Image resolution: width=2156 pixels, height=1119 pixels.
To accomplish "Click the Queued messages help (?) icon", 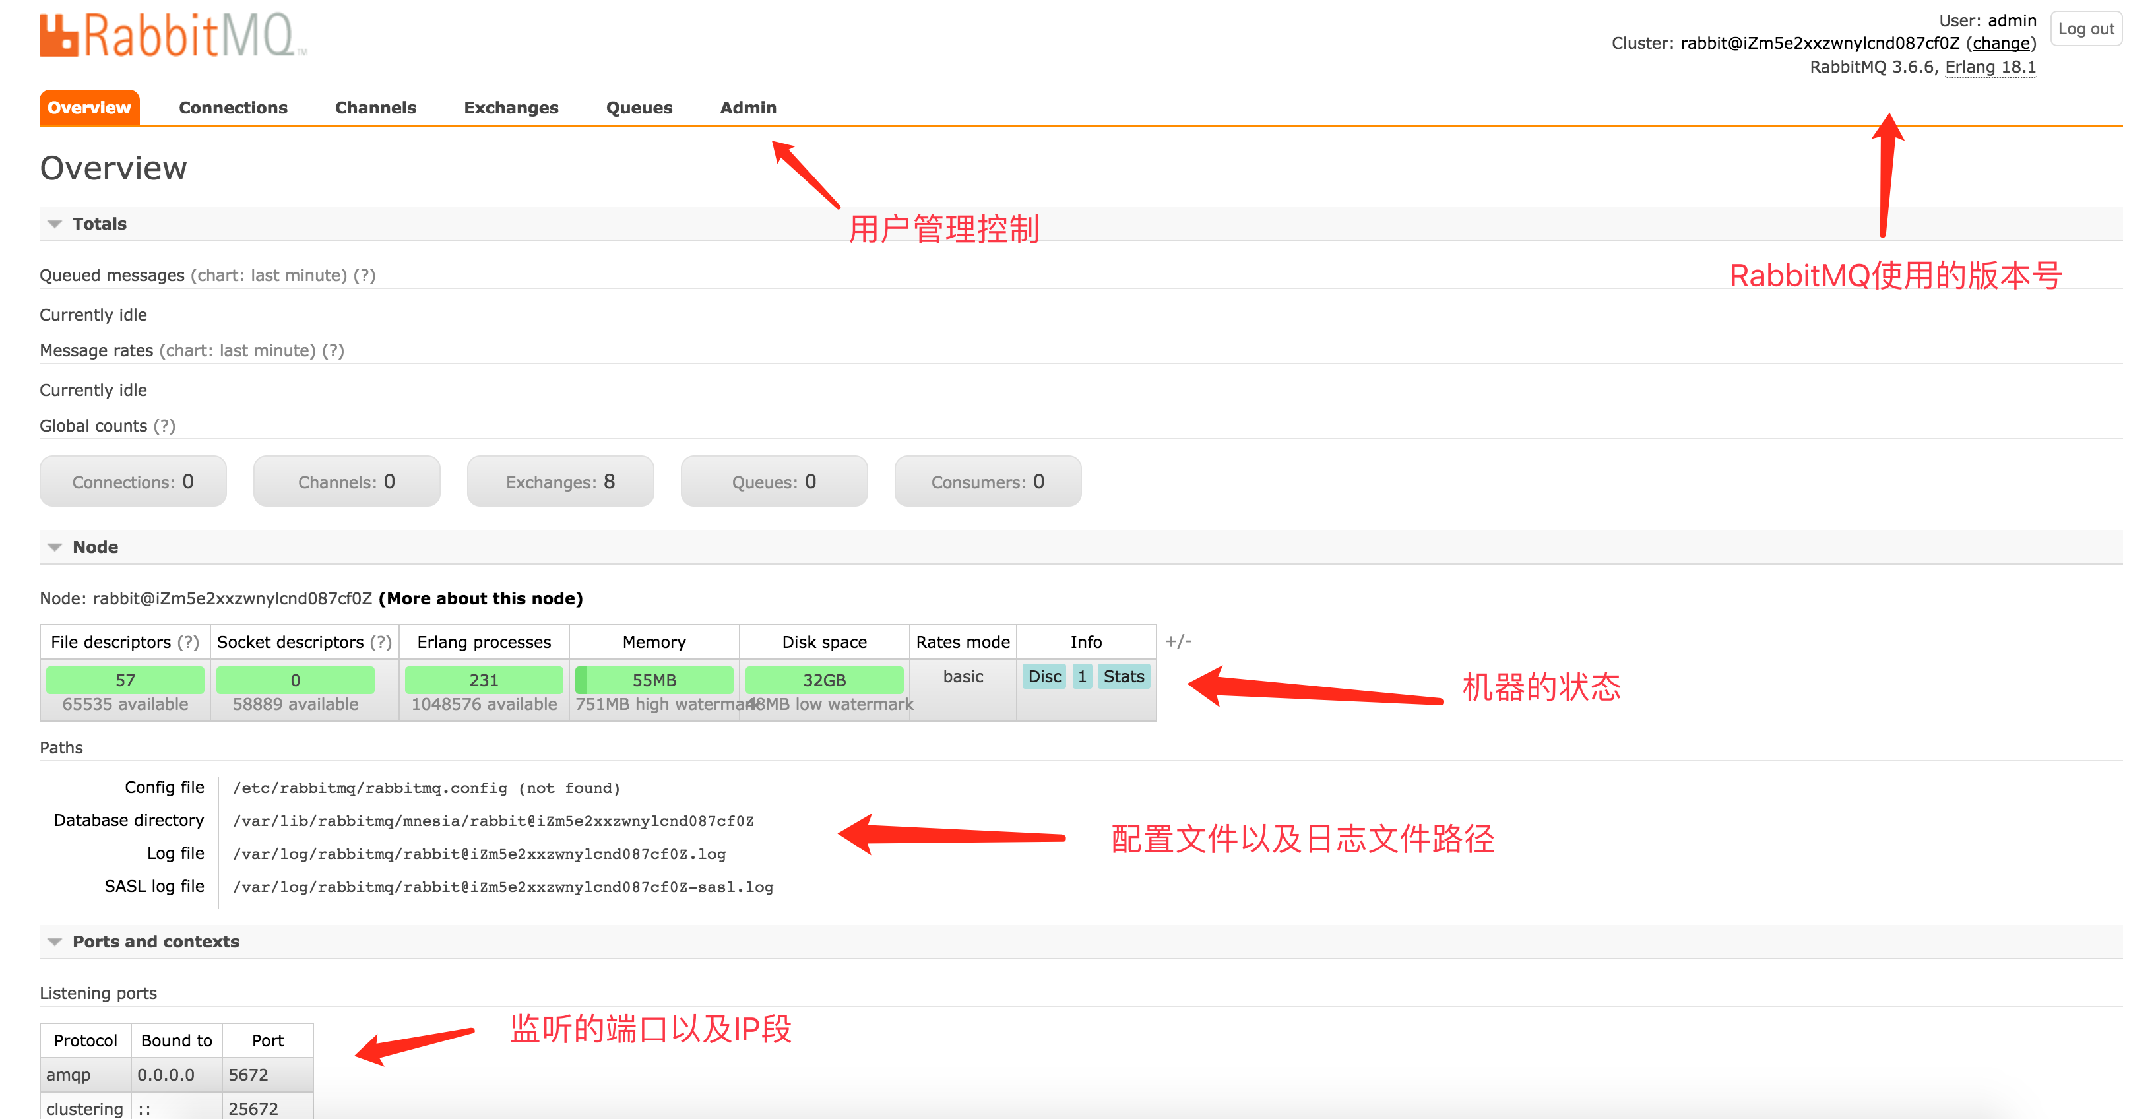I will click(x=364, y=275).
